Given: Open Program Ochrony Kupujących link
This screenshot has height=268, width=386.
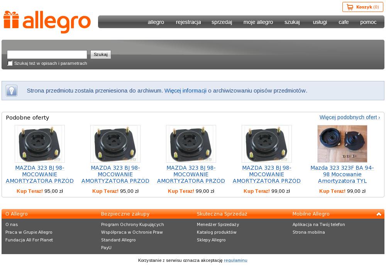Looking at the screenshot, I should (x=132, y=224).
